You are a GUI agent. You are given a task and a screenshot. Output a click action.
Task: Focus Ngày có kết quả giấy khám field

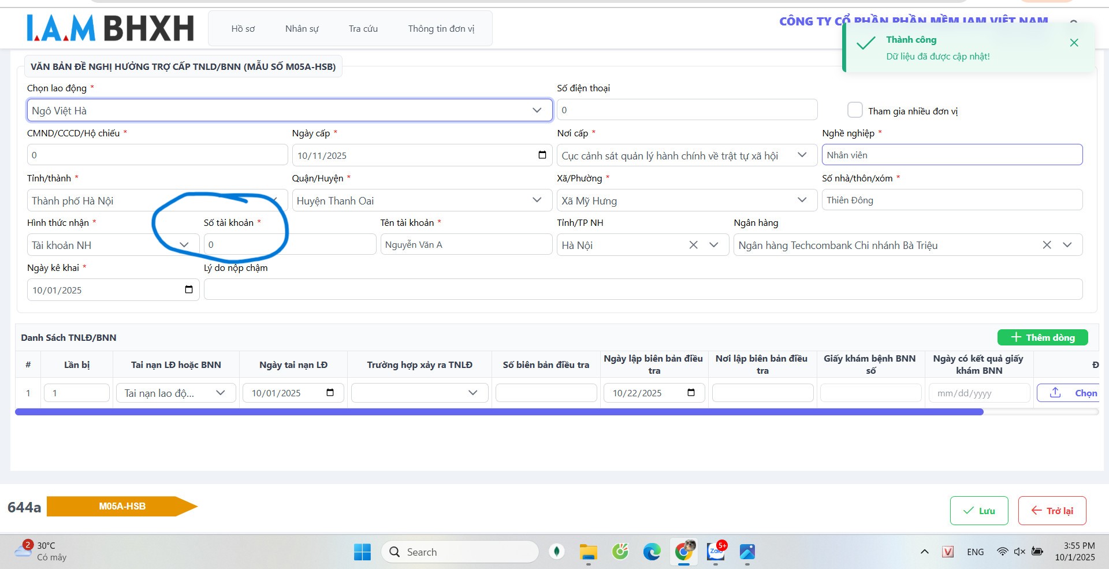979,393
